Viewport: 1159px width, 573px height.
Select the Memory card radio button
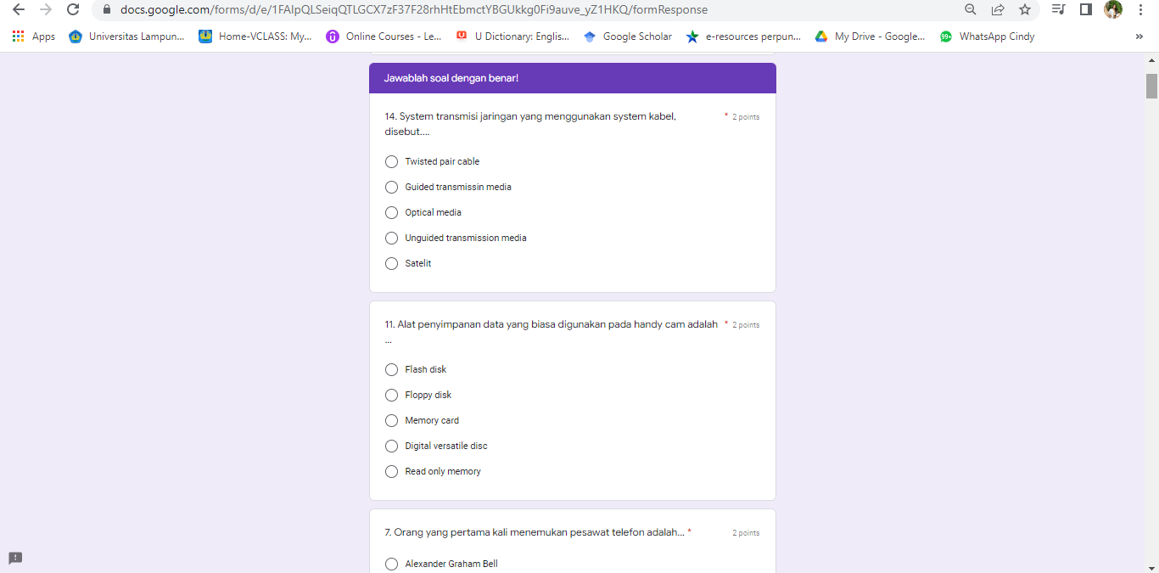[391, 420]
